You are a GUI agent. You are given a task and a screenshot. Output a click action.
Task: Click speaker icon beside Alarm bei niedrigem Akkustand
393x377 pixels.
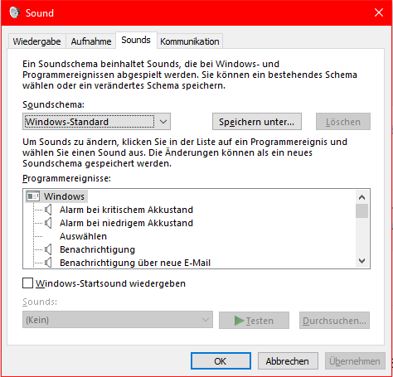click(48, 223)
